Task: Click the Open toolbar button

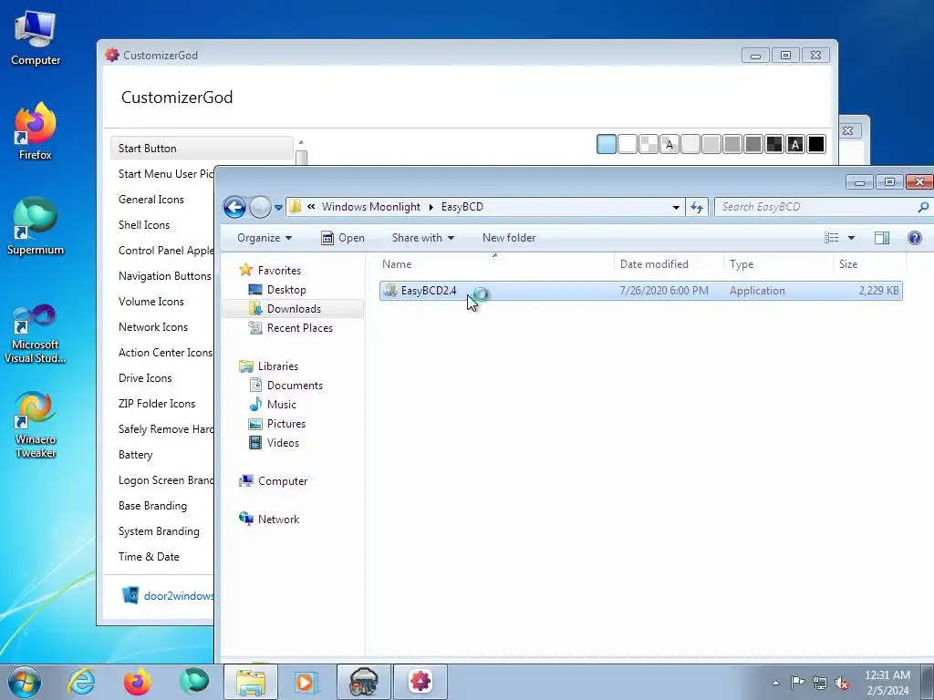Action: pos(343,238)
